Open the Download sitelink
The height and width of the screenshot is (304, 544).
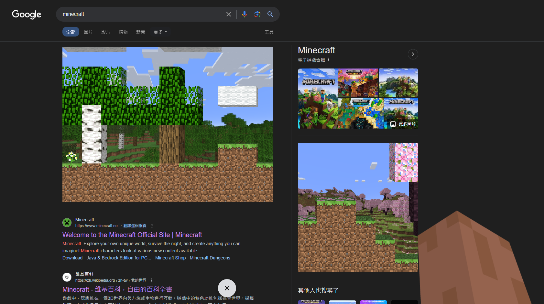pyautogui.click(x=72, y=258)
